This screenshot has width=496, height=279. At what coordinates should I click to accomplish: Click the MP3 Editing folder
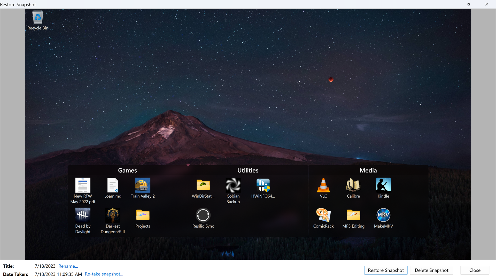[353, 215]
